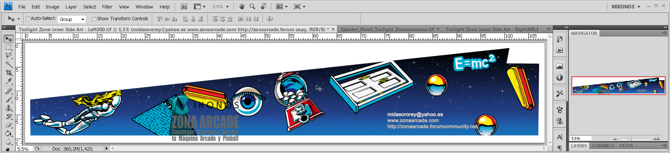The image size is (670, 153).
Task: Switch to Speaker_Panel_Twilight_Zone document tab
Action: (387, 29)
